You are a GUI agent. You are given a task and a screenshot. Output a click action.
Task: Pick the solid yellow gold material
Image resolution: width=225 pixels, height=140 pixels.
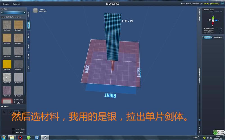click(x=7, y=64)
